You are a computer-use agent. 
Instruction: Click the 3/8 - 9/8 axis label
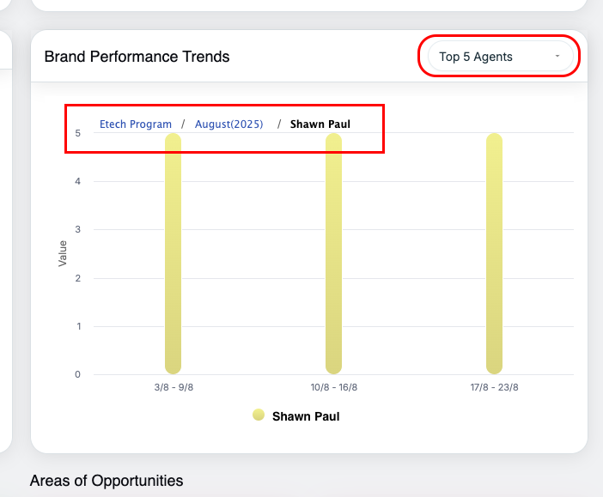173,387
